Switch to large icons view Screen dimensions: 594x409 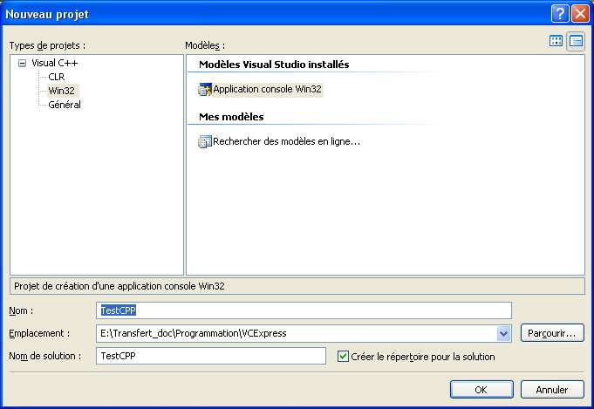[x=556, y=41]
